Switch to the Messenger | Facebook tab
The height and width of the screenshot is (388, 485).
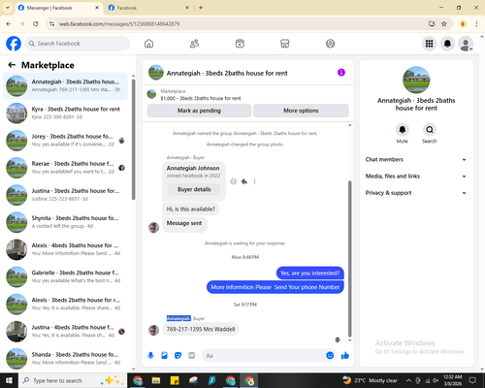coord(58,8)
